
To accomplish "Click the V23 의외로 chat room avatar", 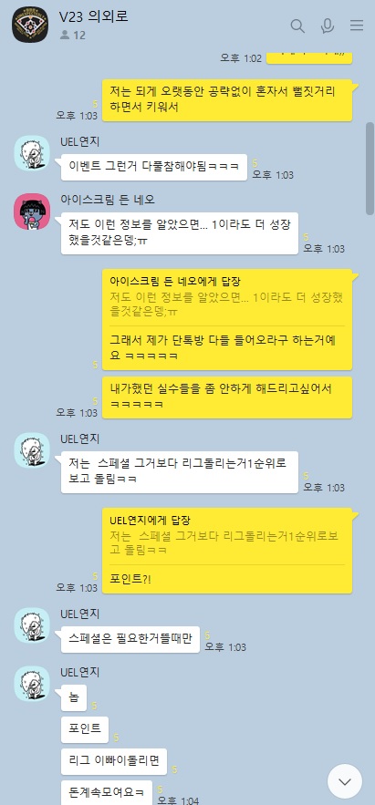I will 30,25.
